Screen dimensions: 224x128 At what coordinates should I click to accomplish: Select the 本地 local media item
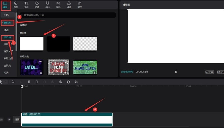click(6, 15)
